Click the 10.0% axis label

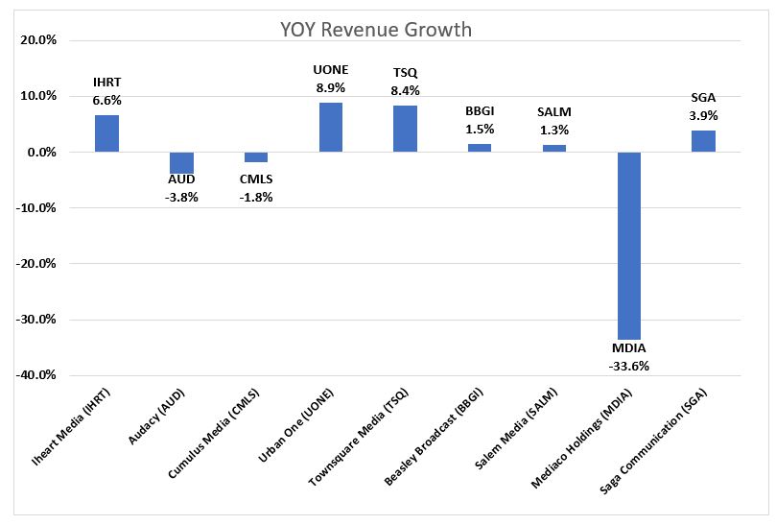(38, 96)
